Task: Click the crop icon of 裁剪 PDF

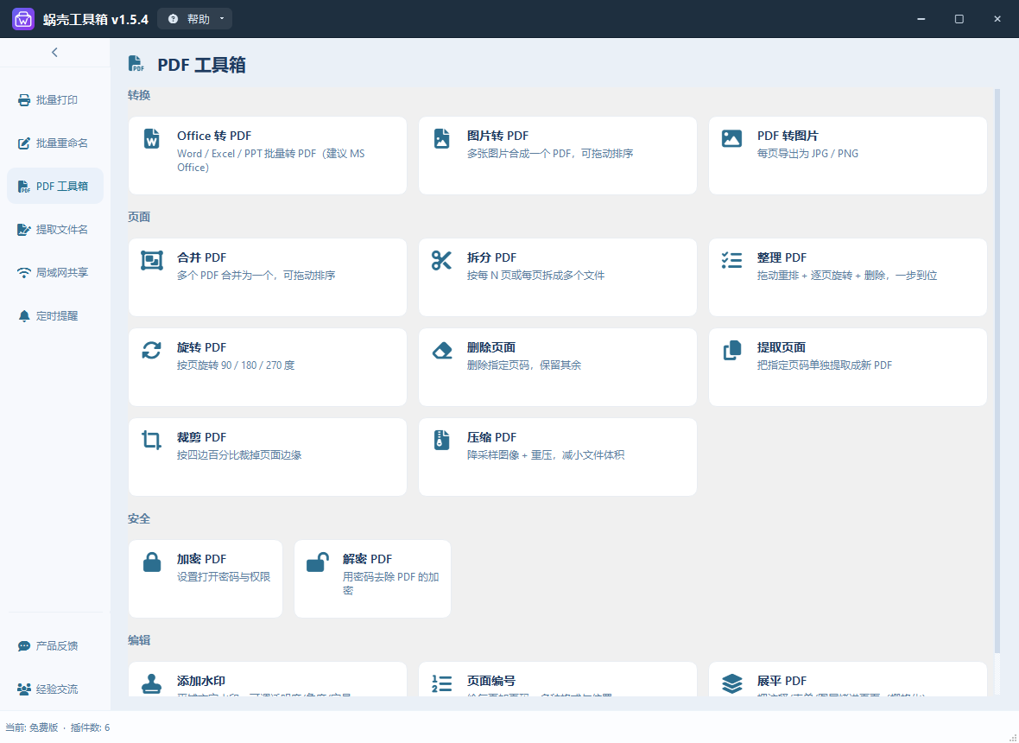Action: point(151,440)
